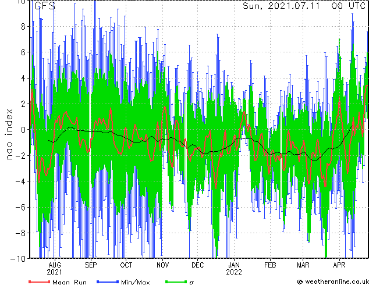The image size is (369, 285).
Task: Click the green sigma legend line
Action: (x=176, y=282)
